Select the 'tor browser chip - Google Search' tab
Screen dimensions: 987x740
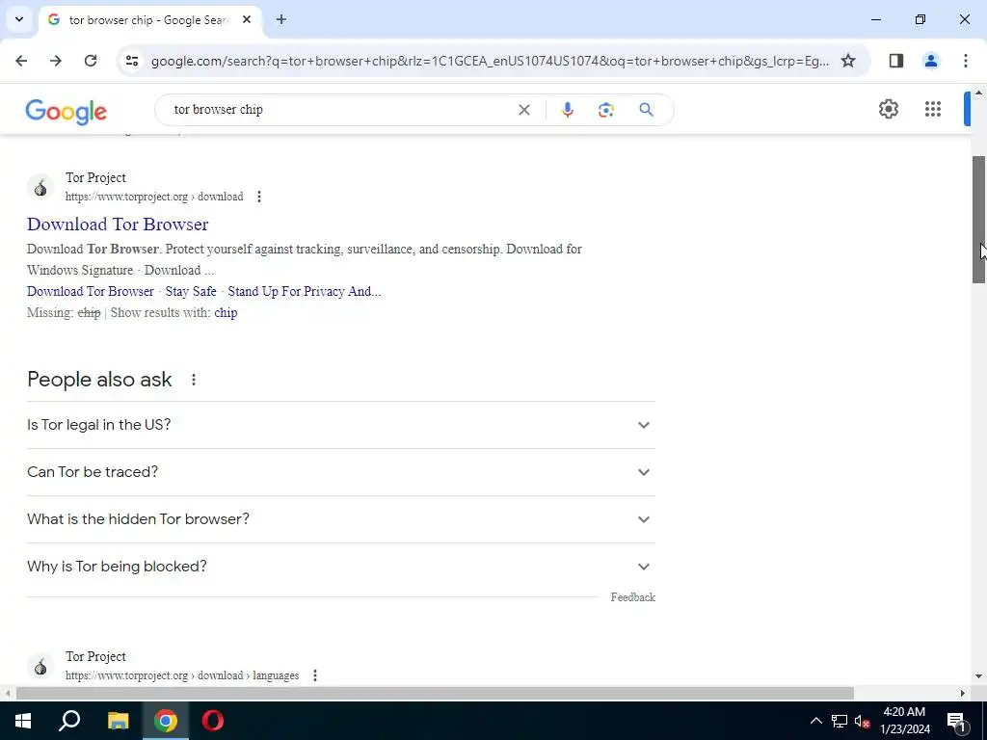[x=148, y=20]
